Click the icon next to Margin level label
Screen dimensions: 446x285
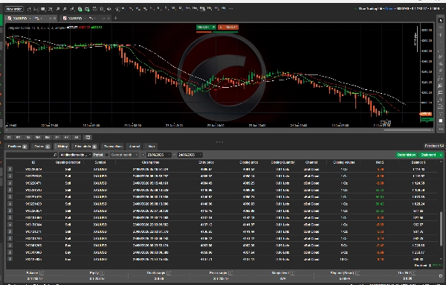pos(292,273)
